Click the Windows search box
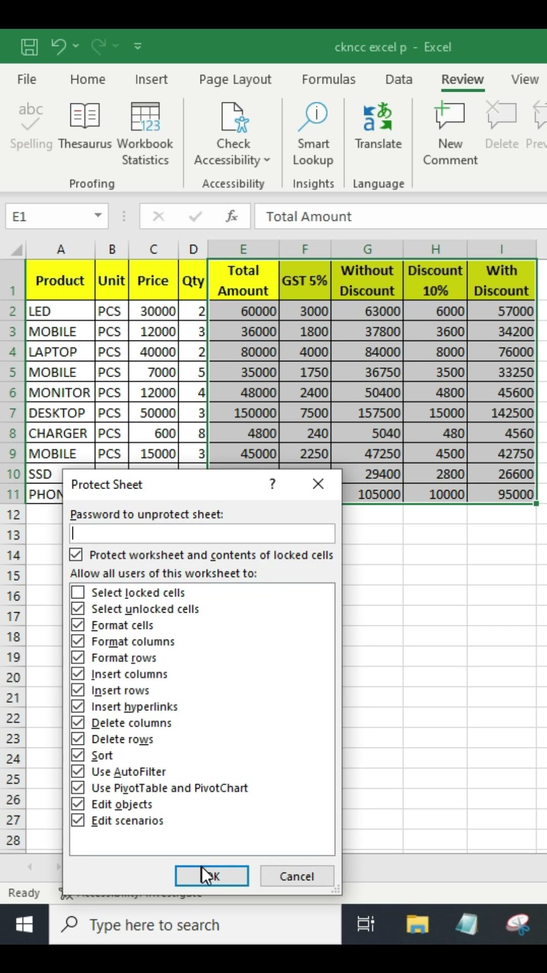The height and width of the screenshot is (973, 547). [x=195, y=924]
